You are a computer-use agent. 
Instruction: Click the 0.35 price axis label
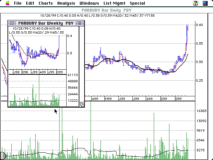pyautogui.click(x=199, y=44)
